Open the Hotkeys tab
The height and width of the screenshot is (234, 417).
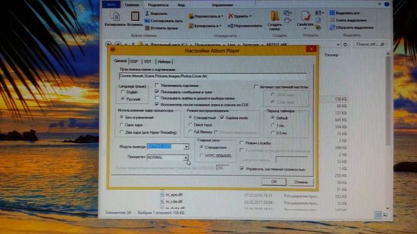pos(164,62)
